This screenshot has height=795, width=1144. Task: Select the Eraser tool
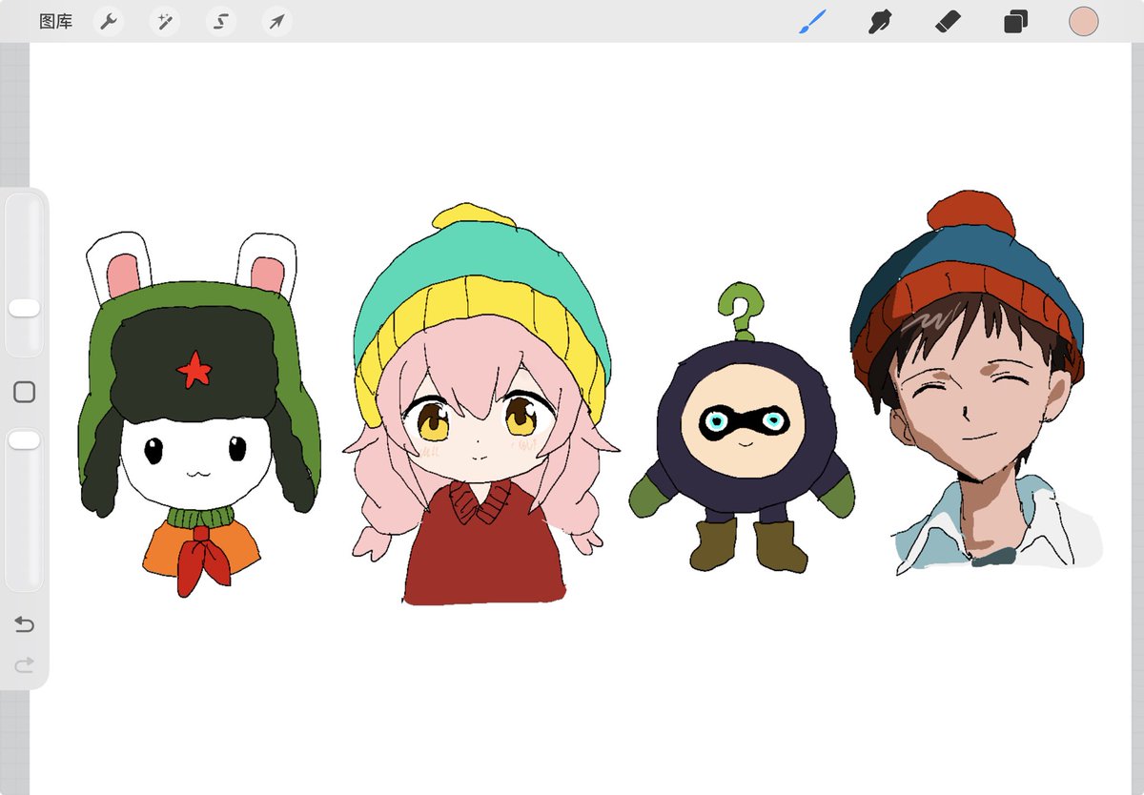(948, 21)
